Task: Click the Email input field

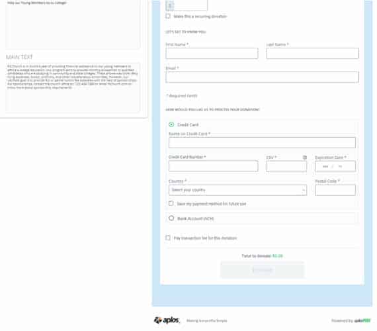Action: (262, 77)
